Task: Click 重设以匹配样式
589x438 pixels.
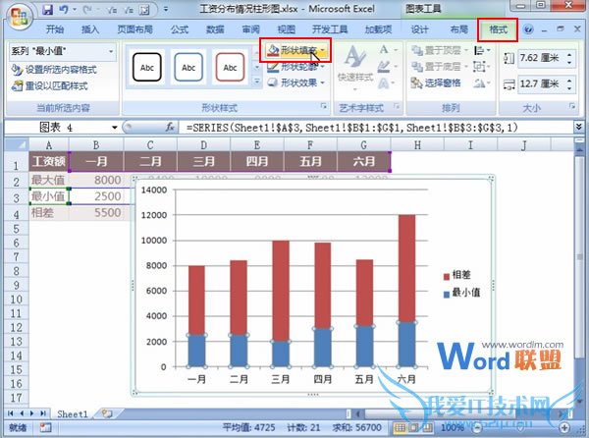Action: pos(50,86)
